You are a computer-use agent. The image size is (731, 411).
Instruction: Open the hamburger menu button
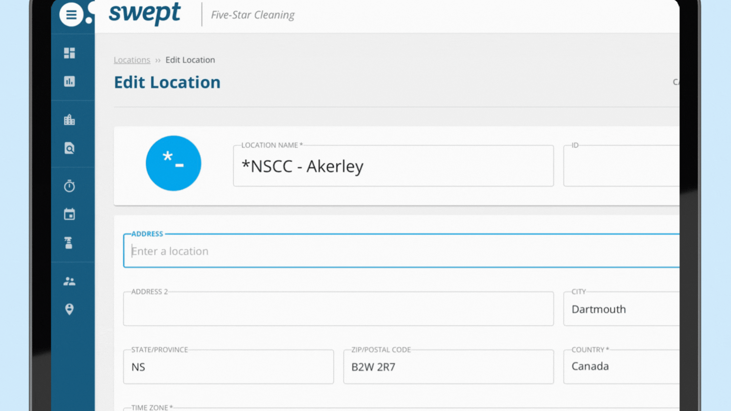point(71,15)
